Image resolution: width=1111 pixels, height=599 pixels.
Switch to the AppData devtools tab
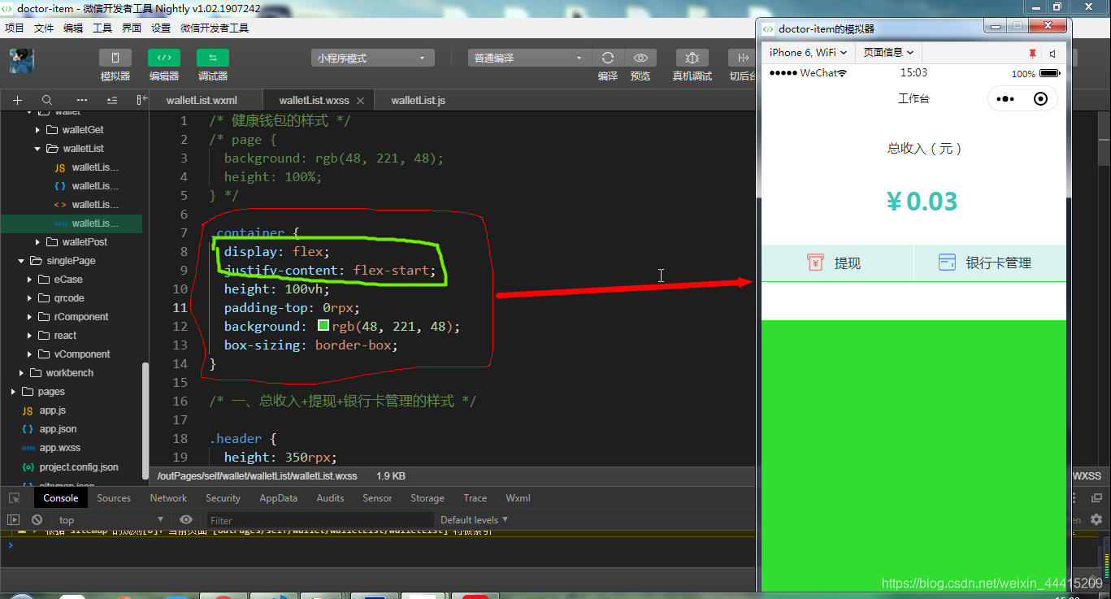(279, 498)
